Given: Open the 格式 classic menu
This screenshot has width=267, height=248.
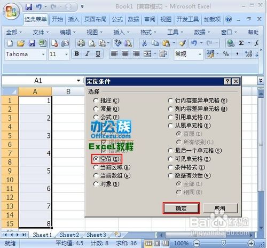Looking at the screenshot, I should (148, 32).
